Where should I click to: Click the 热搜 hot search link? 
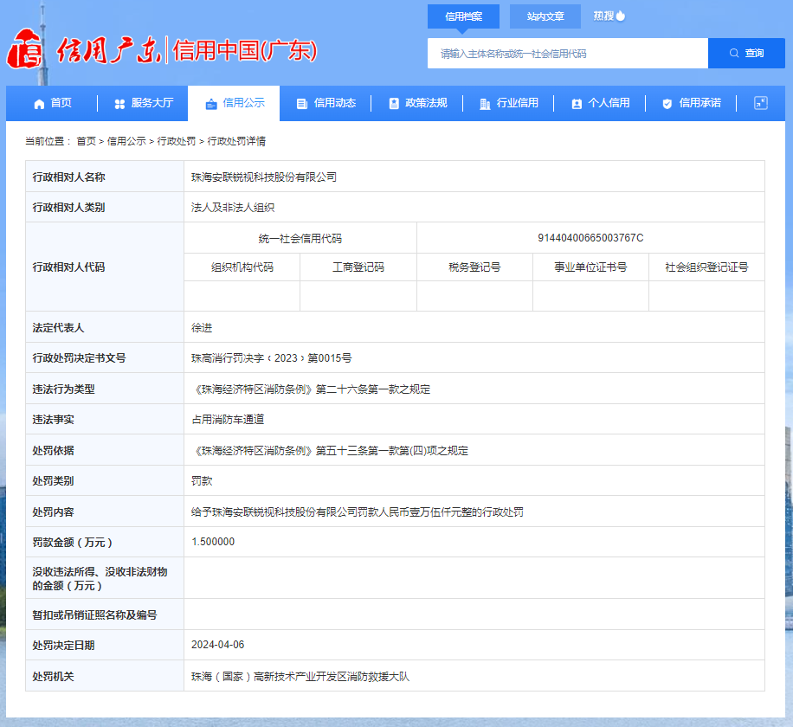tap(609, 16)
